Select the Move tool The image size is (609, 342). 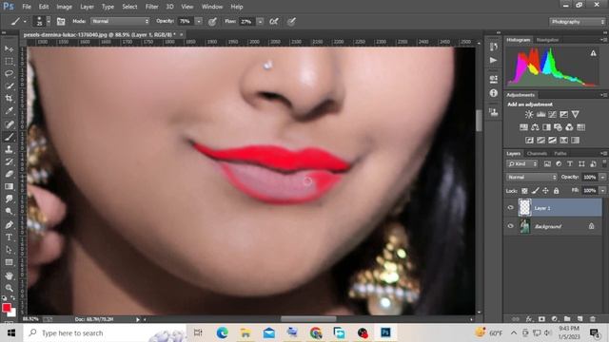pyautogui.click(x=9, y=48)
